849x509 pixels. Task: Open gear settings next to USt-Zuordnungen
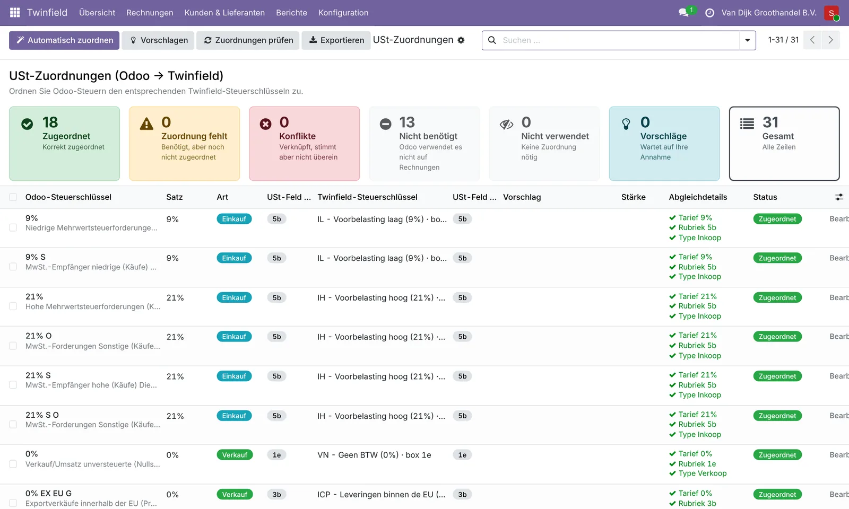(461, 40)
